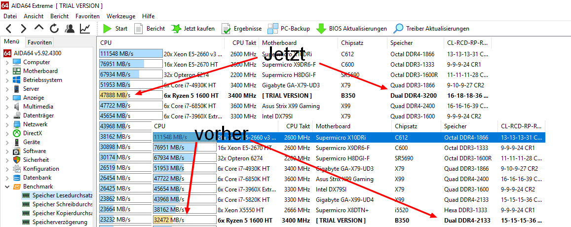Go up one level arrow
571x227 pixels.
pos(39,28)
